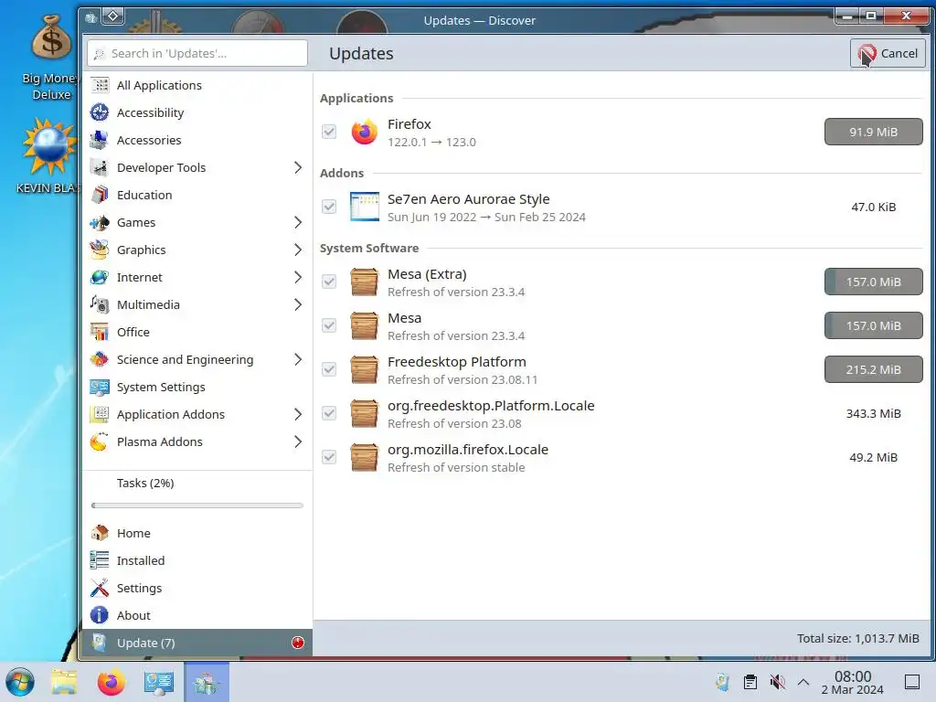Click the Mesa (Extra) package icon
The image size is (936, 702).
click(364, 282)
